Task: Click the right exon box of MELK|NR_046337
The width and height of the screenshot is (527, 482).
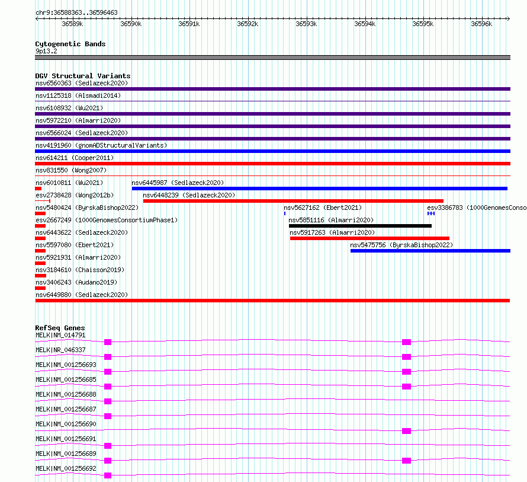Action: pos(406,357)
